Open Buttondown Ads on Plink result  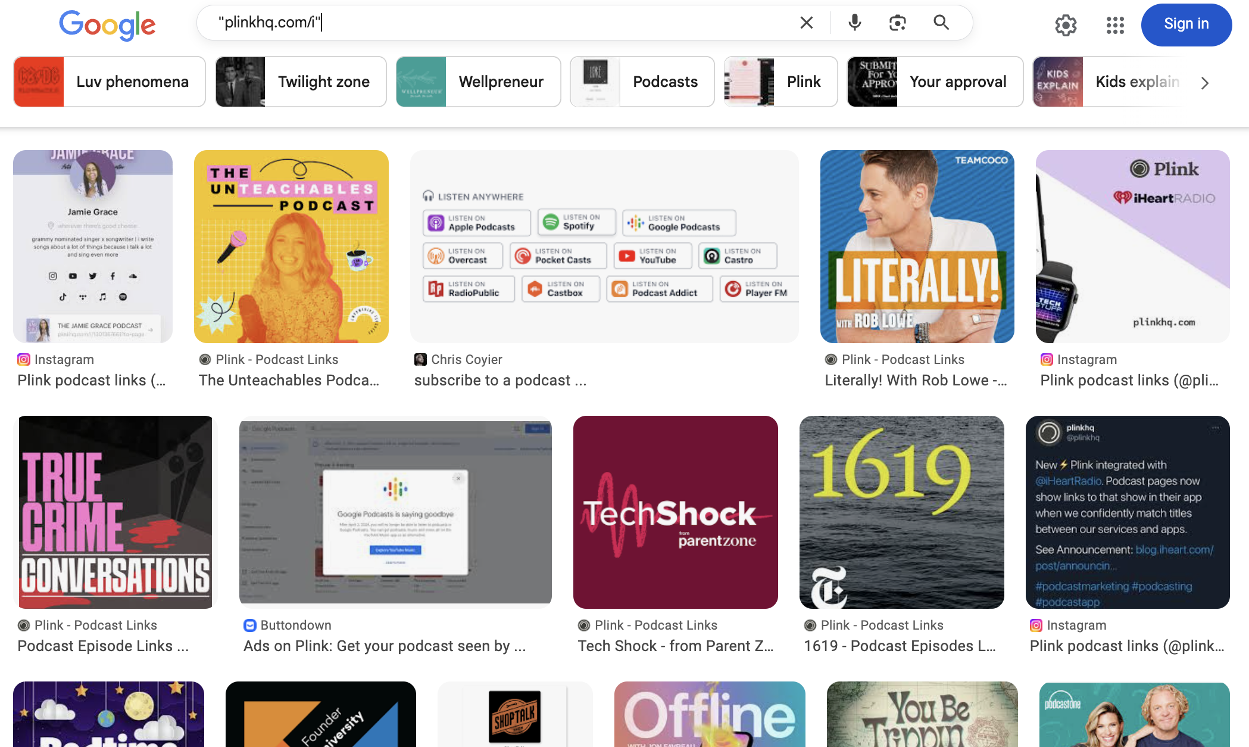tap(385, 646)
